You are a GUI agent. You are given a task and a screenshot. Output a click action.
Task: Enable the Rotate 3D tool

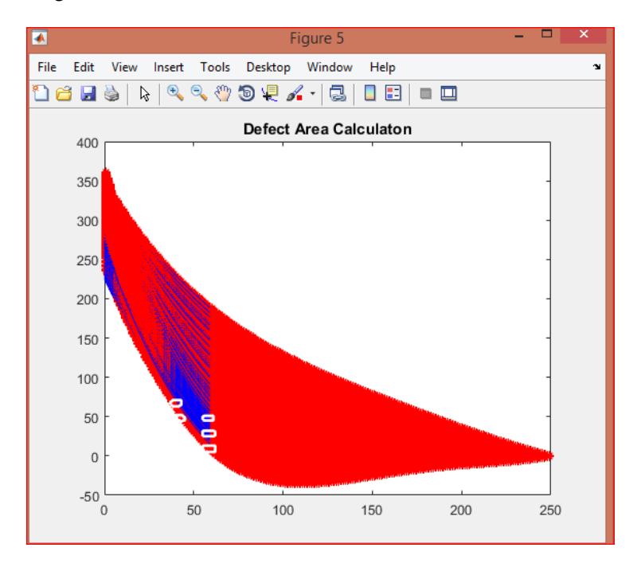[247, 94]
